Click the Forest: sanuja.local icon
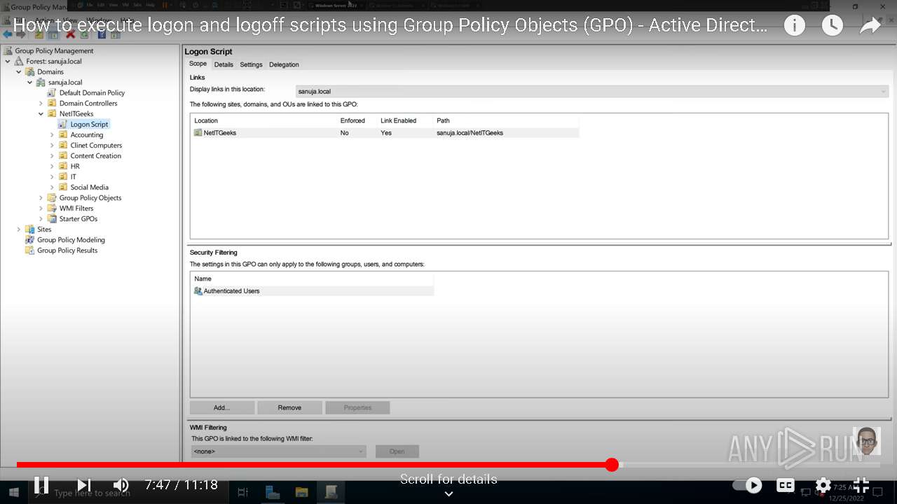The image size is (897, 504). tap(19, 61)
